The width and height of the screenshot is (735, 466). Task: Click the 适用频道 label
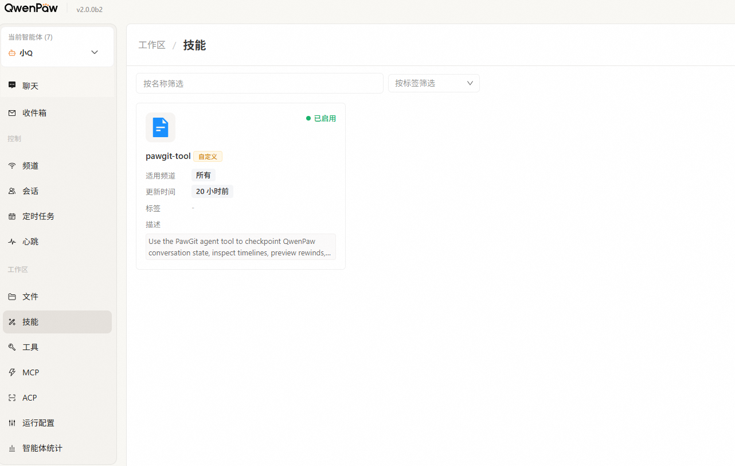161,176
